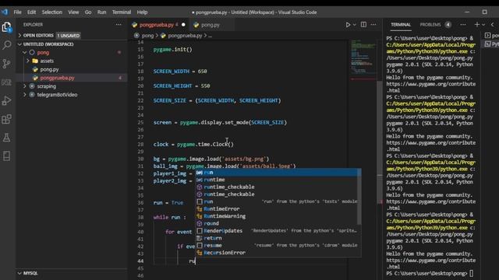Open the run options dropdown arrow
The height and width of the screenshot is (280, 499).
click(355, 25)
